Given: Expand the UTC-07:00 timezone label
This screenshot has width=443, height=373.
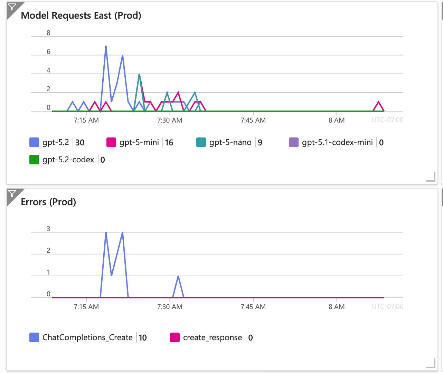Looking at the screenshot, I should pos(387,120).
